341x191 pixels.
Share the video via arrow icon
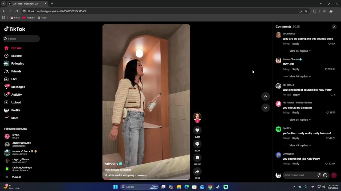[x=197, y=171]
